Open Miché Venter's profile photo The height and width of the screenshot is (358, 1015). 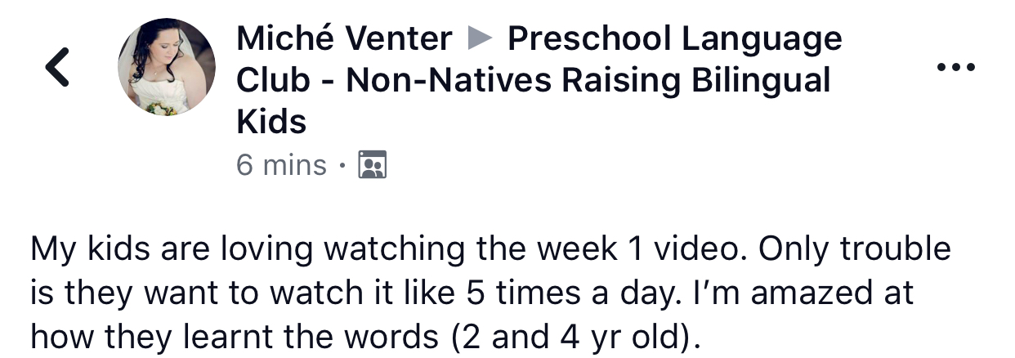[167, 66]
